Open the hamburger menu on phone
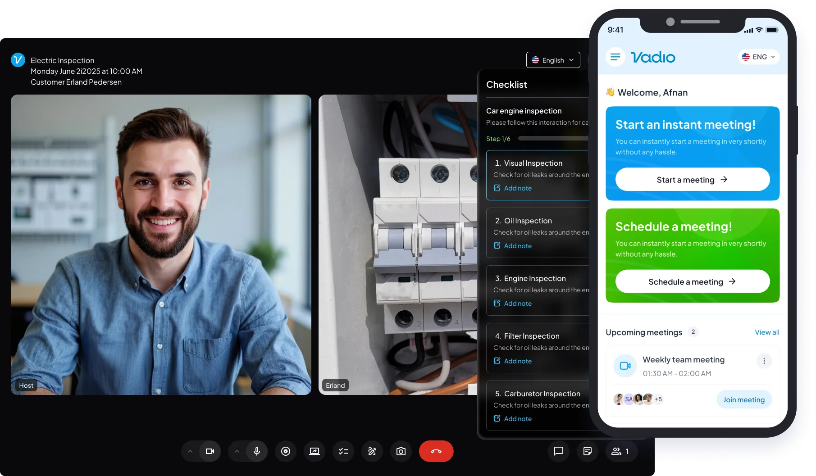816x476 pixels. 615,57
